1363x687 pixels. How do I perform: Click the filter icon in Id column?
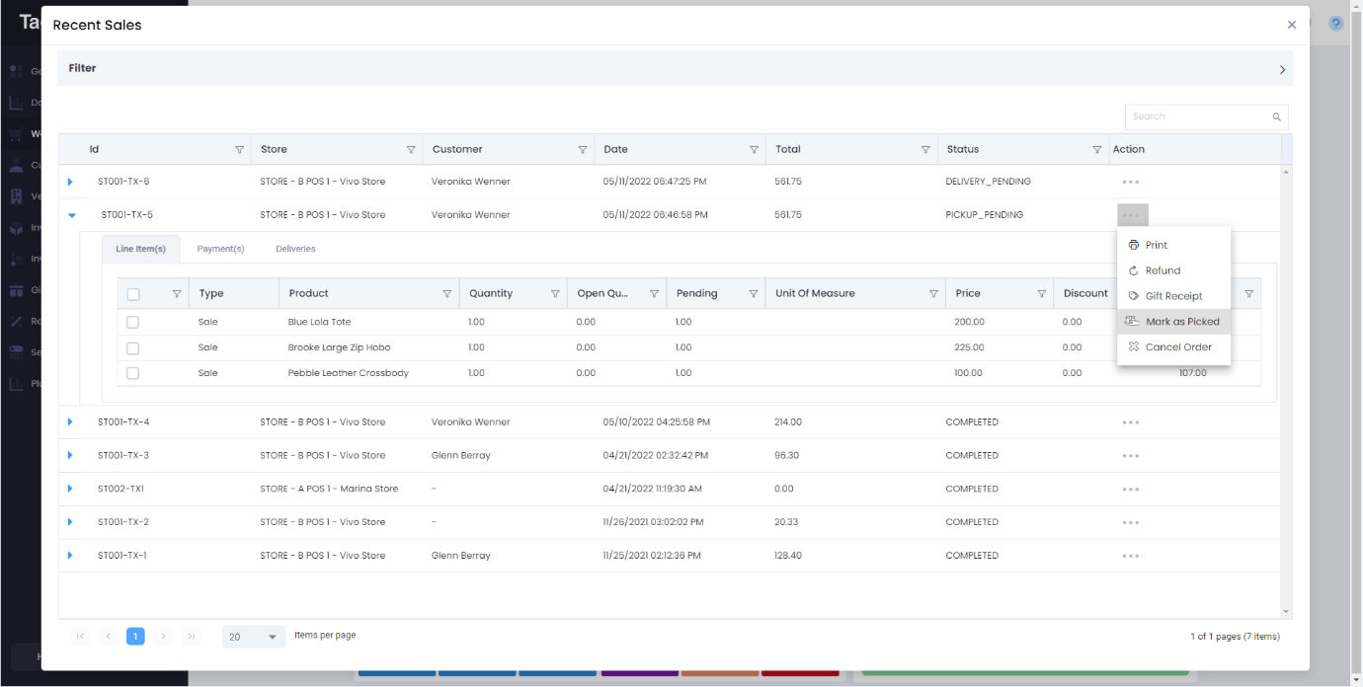239,150
